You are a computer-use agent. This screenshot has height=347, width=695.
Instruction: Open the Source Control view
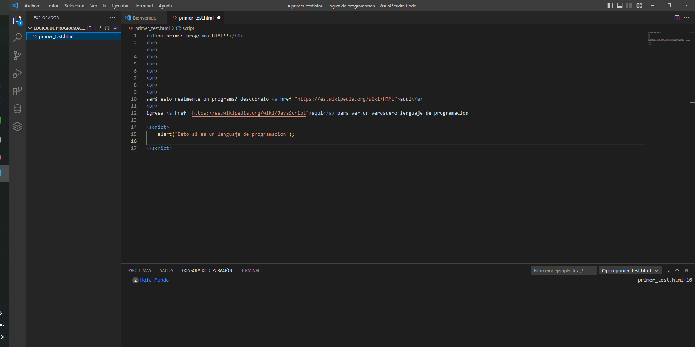pyautogui.click(x=17, y=55)
